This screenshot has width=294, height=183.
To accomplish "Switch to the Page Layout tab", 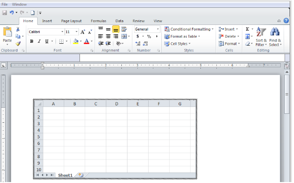I will coord(72,21).
